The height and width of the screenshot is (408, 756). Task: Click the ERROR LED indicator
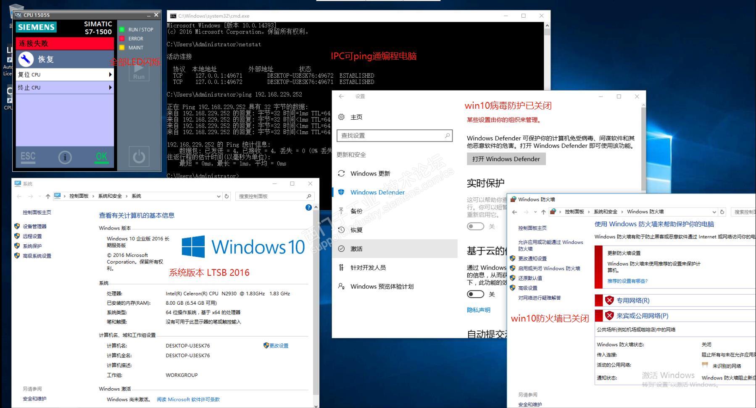point(122,39)
